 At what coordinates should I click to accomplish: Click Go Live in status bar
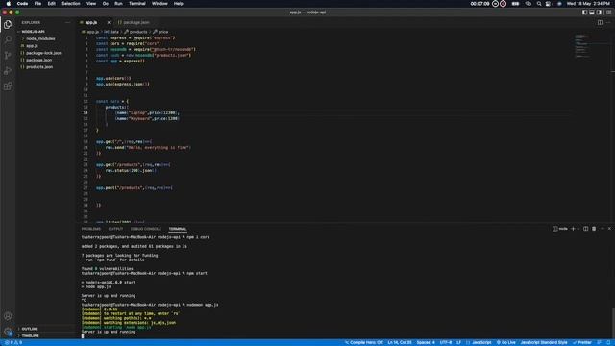pos(506,342)
